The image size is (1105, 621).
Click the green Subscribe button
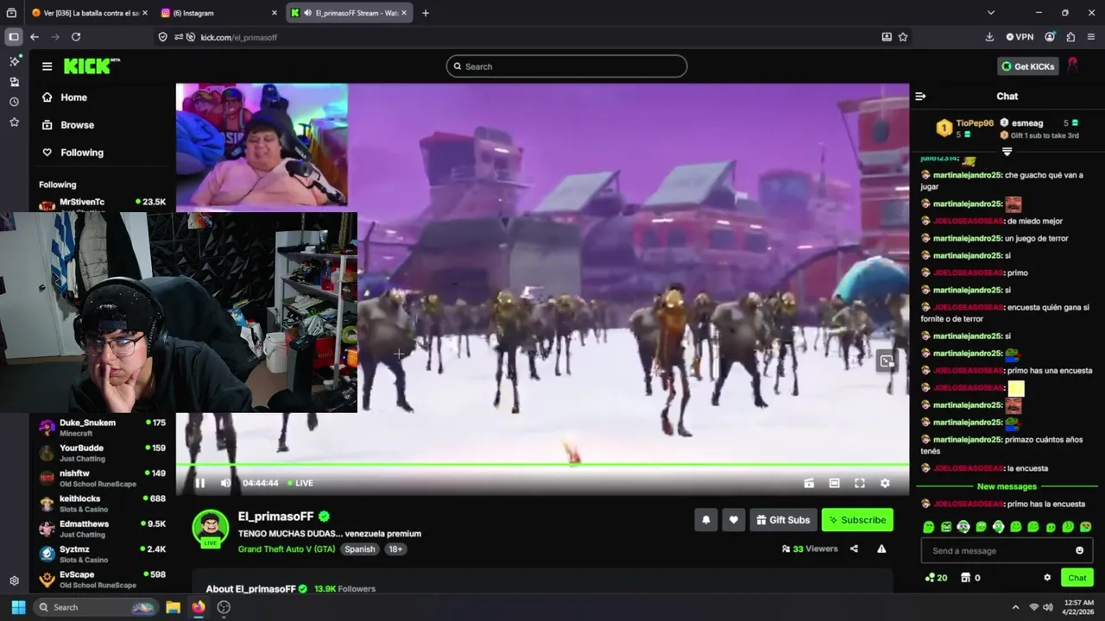coord(857,519)
